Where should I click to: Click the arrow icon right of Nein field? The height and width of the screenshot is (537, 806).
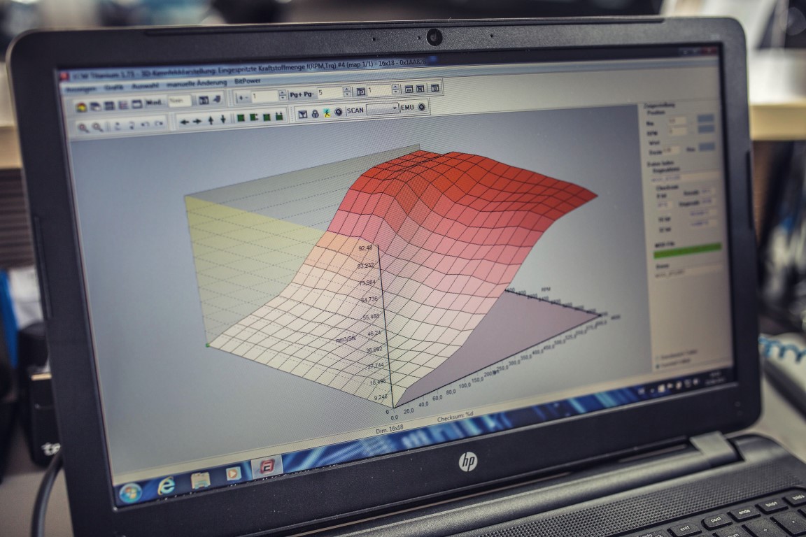tap(217, 99)
